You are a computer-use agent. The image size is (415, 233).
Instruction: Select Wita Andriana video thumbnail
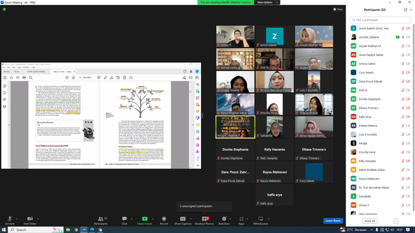pyautogui.click(x=314, y=104)
